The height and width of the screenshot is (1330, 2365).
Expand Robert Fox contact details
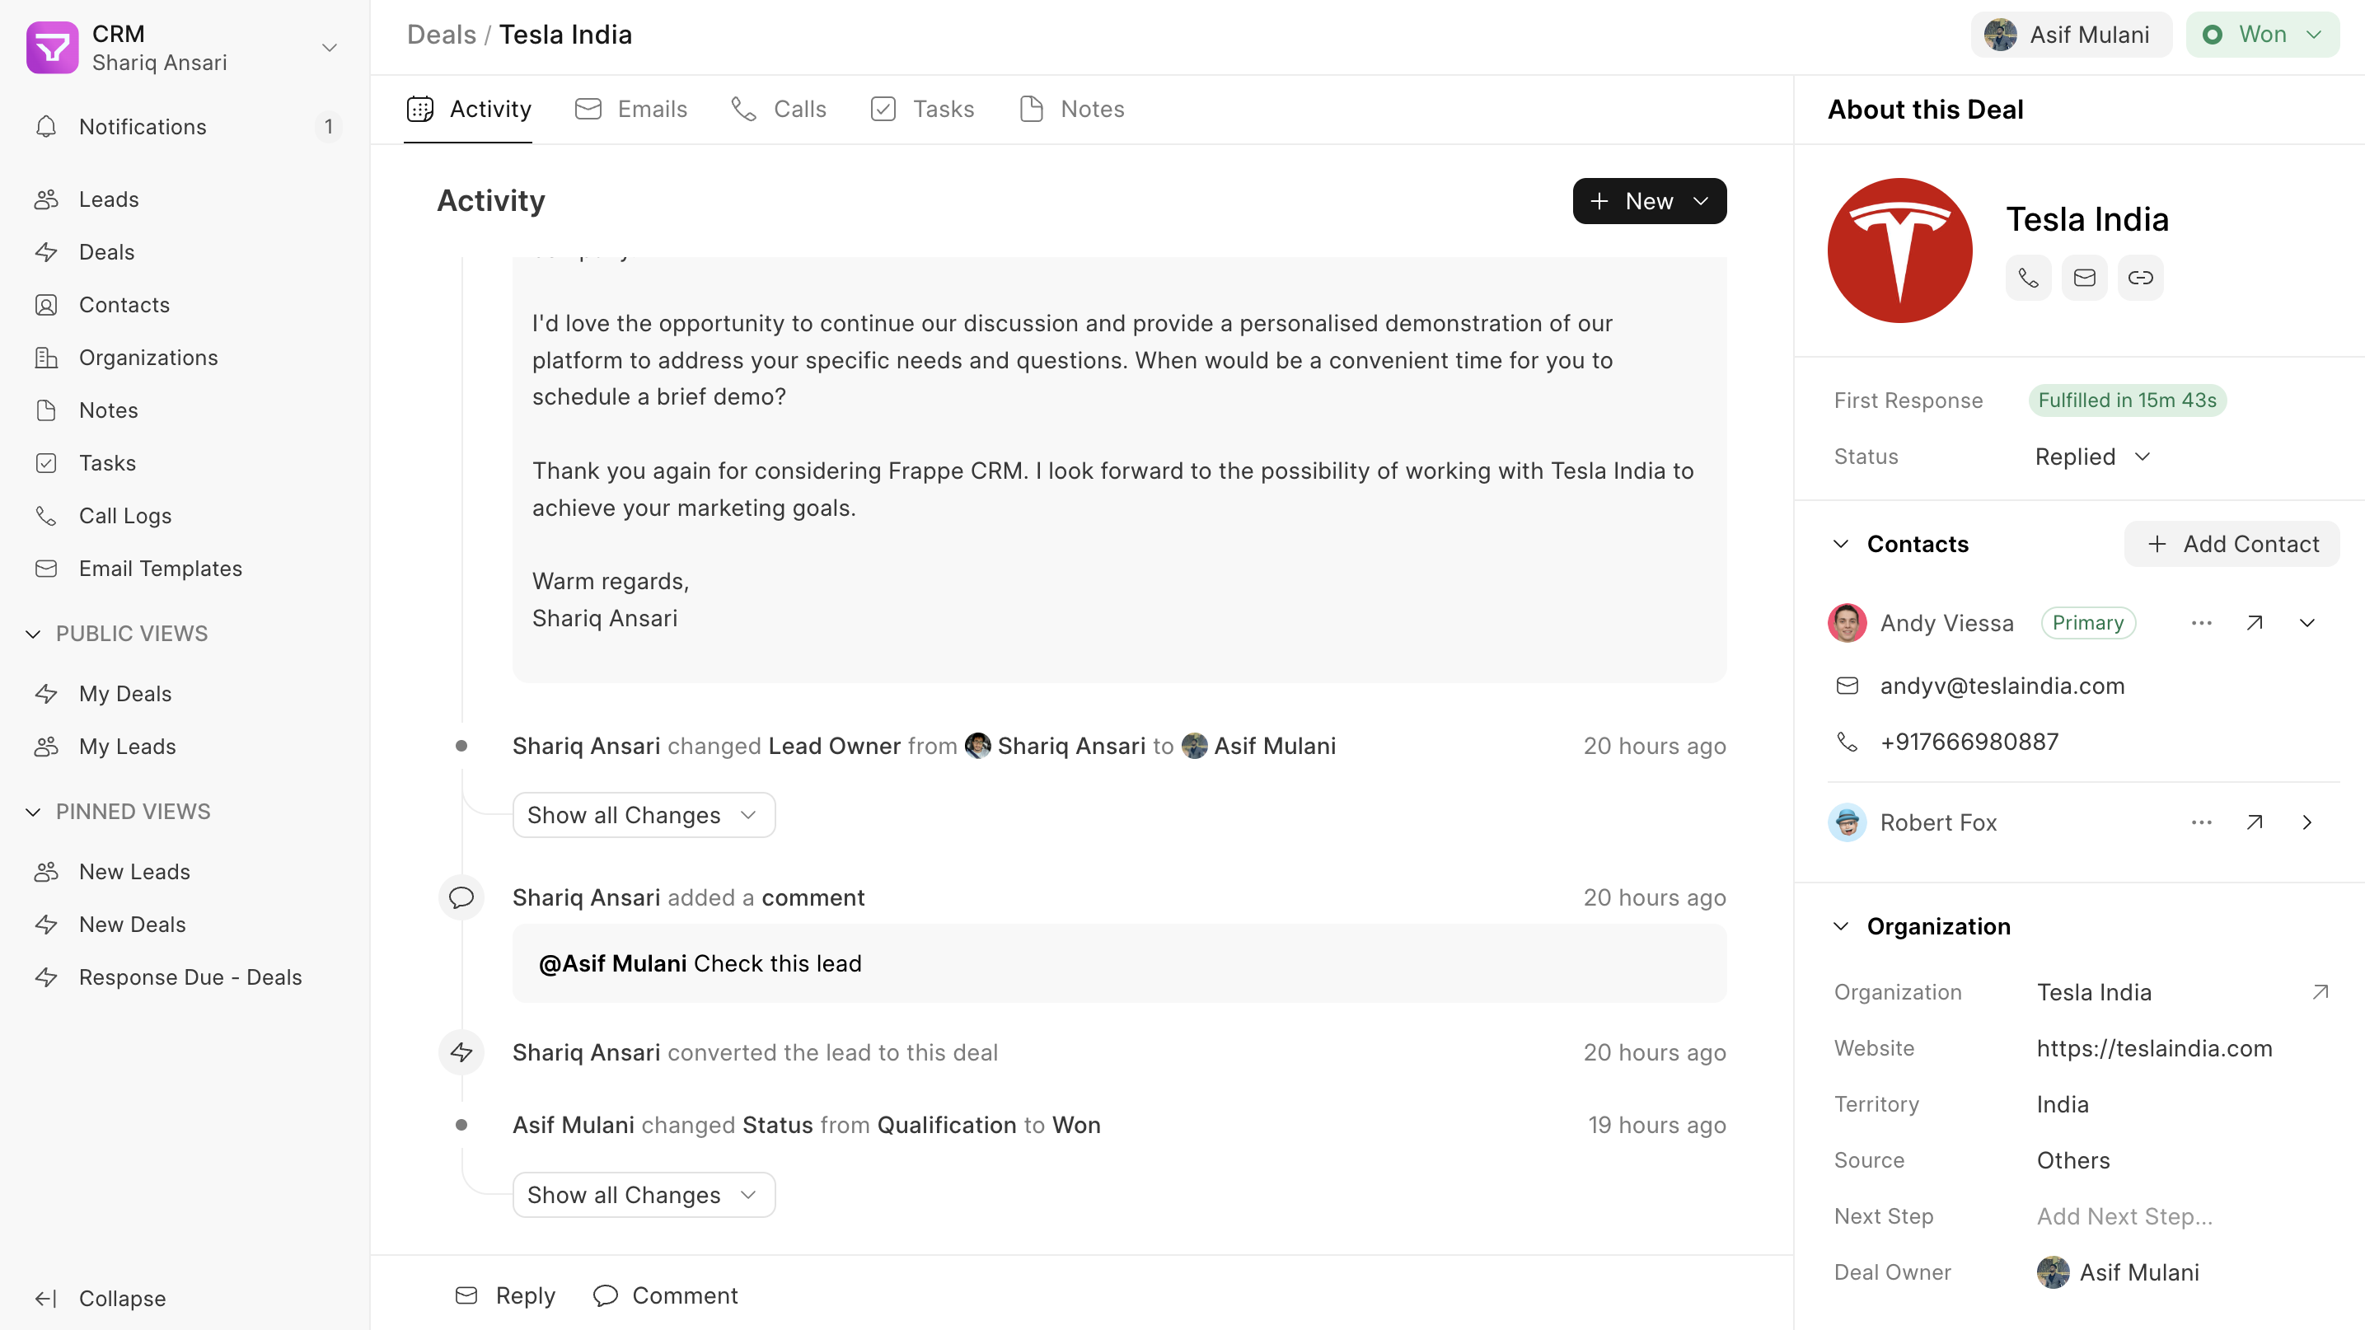[x=2307, y=822]
